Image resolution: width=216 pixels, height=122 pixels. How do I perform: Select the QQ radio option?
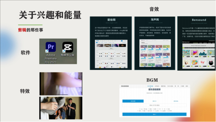(141, 109)
